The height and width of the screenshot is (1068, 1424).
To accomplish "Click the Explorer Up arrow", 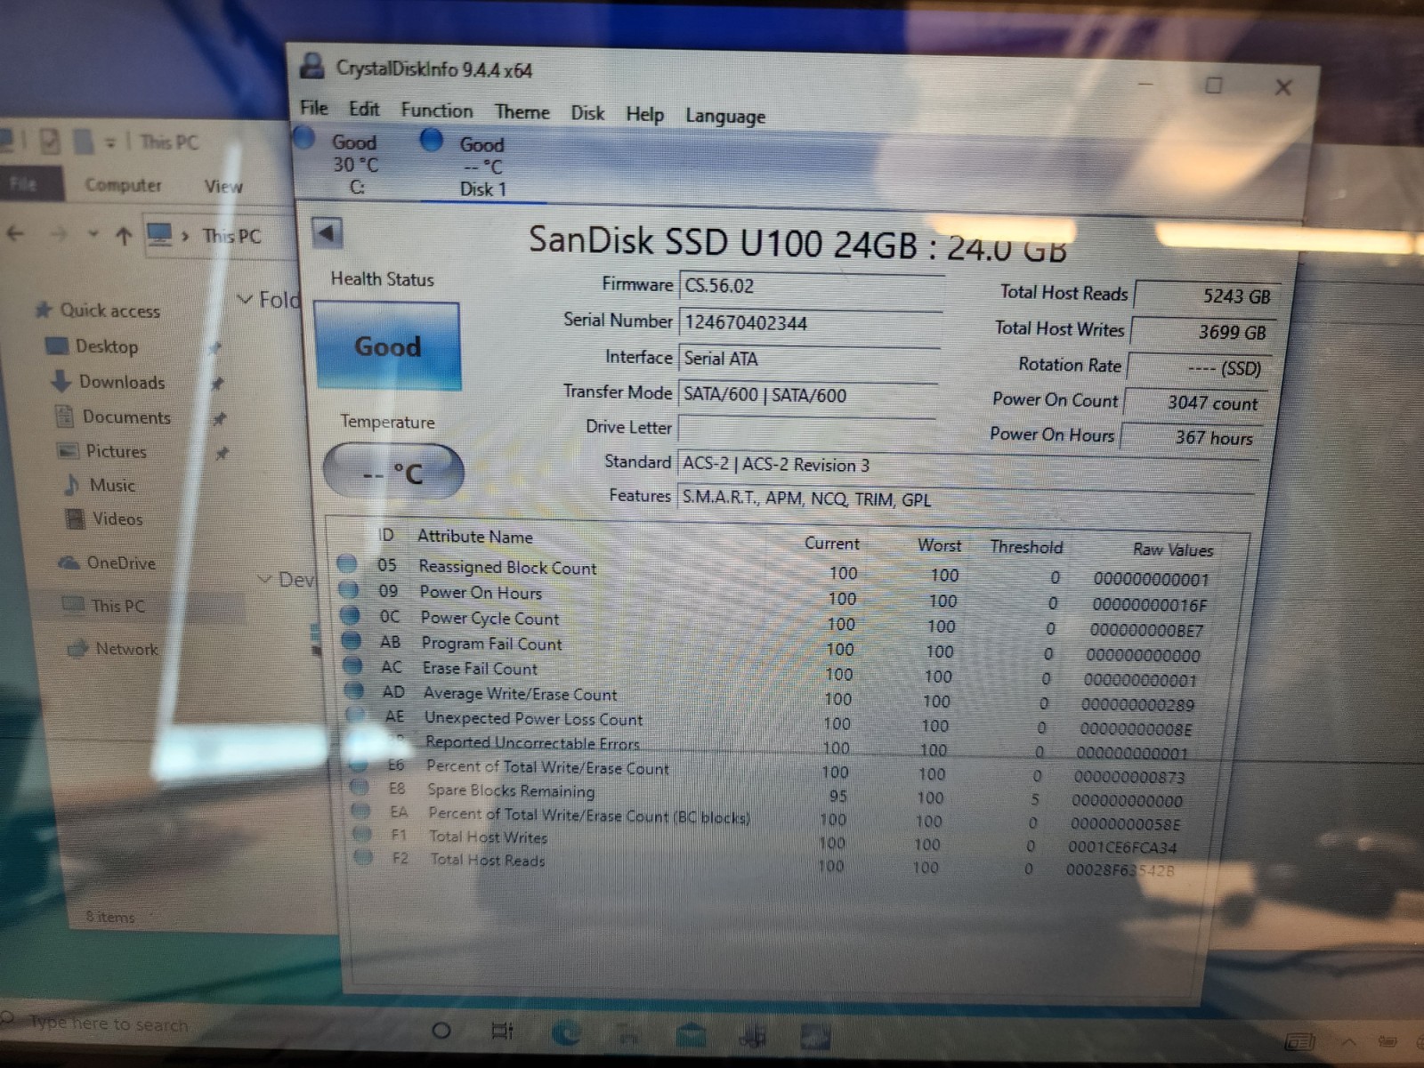I will (x=124, y=236).
